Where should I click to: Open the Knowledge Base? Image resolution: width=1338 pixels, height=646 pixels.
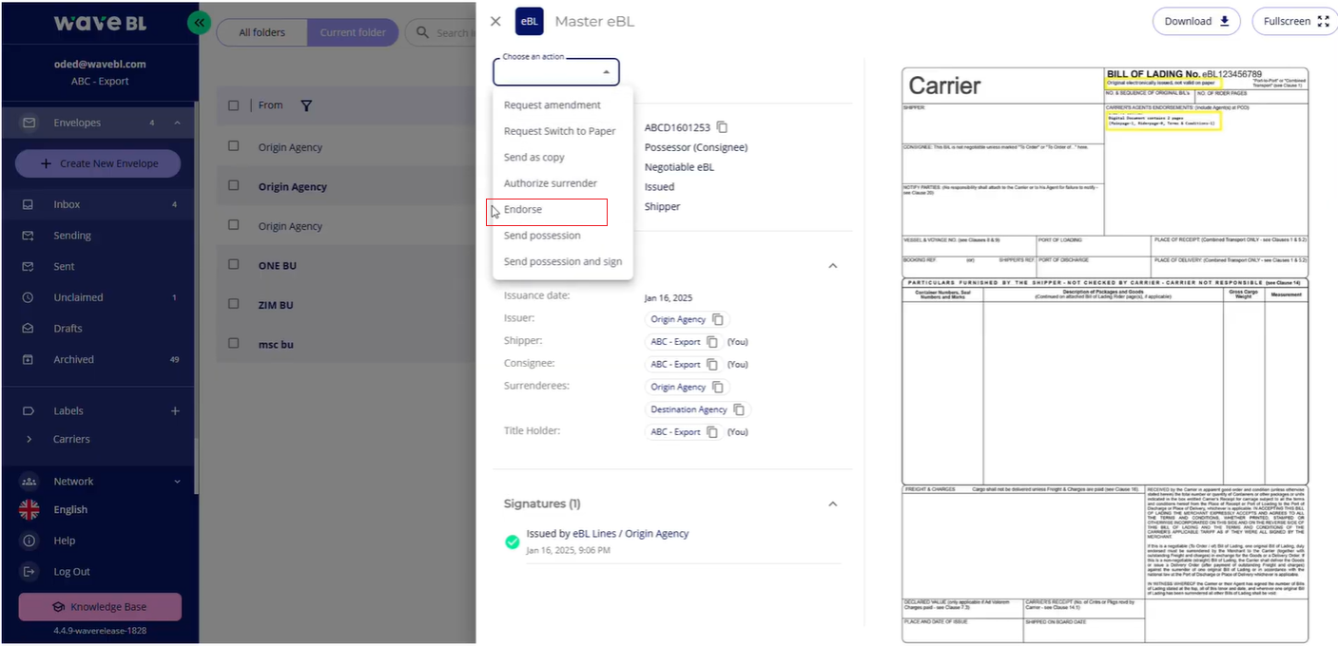point(100,607)
